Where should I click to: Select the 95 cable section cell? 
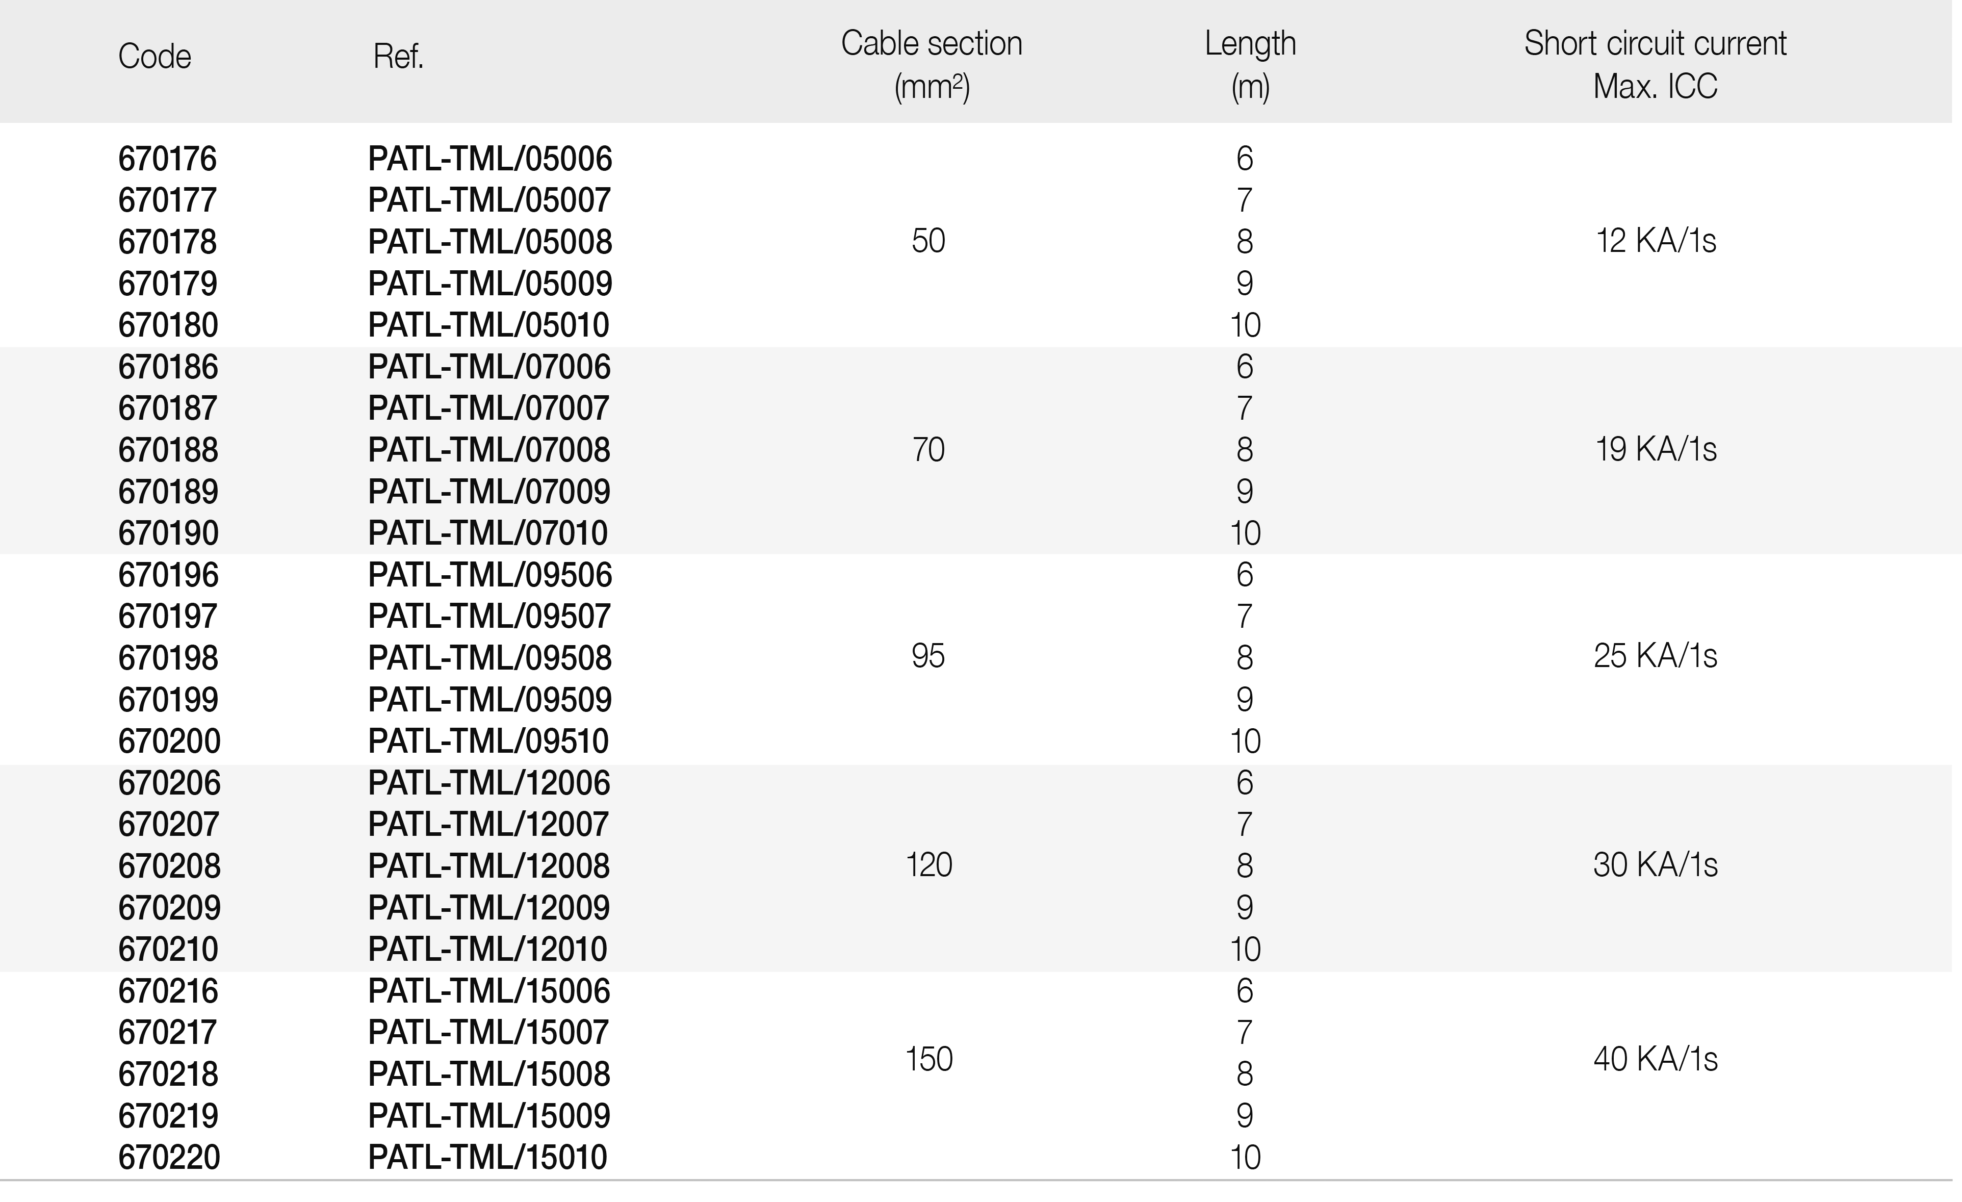point(928,656)
